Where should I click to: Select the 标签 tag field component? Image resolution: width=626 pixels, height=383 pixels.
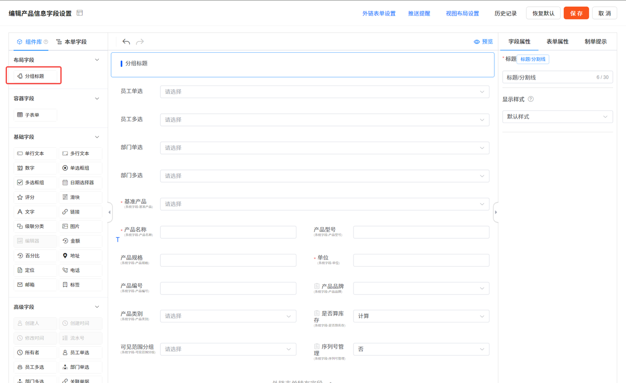(80, 285)
